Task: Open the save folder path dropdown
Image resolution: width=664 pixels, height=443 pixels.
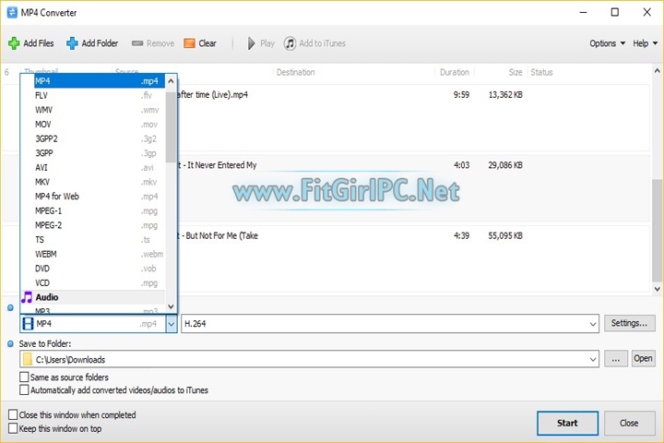Action: 592,359
